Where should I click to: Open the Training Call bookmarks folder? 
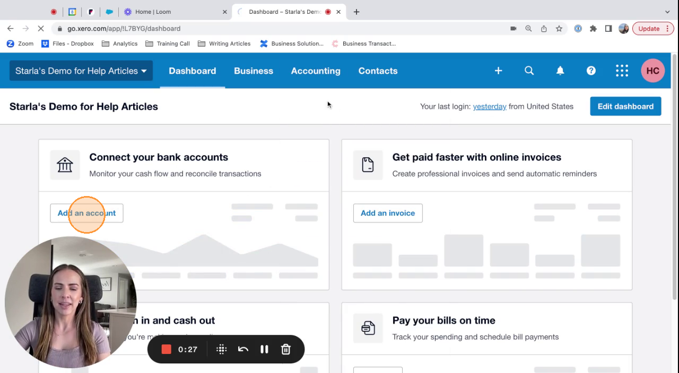tap(168, 43)
